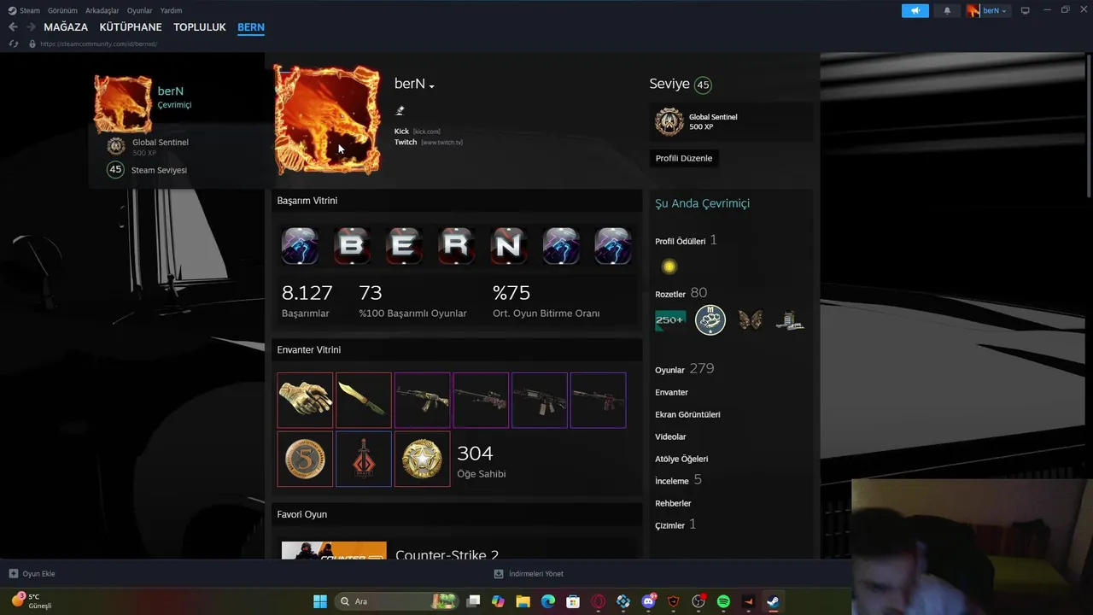Open Discord from the taskbar

tap(648, 601)
